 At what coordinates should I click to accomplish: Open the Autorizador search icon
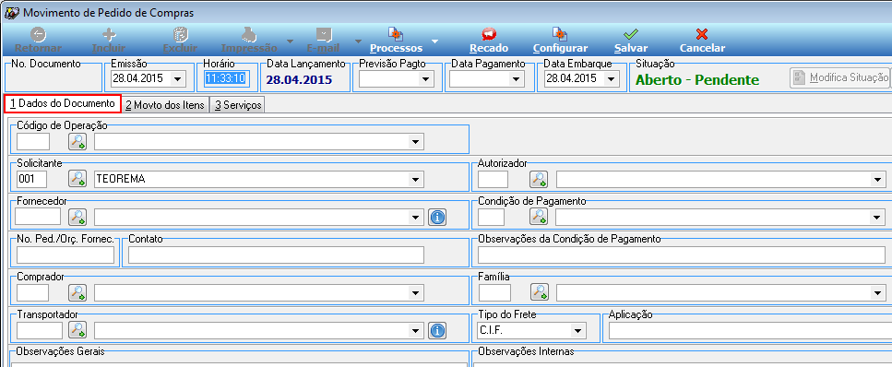tap(538, 179)
